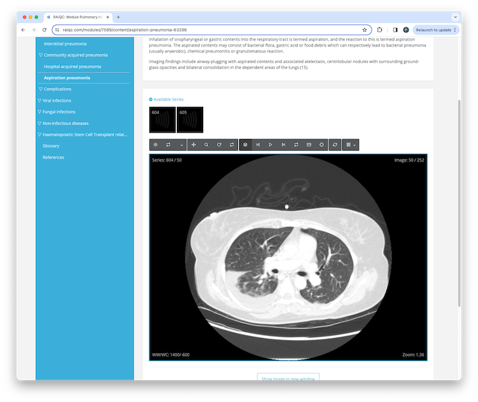Click Relaunch to update button

434,30
